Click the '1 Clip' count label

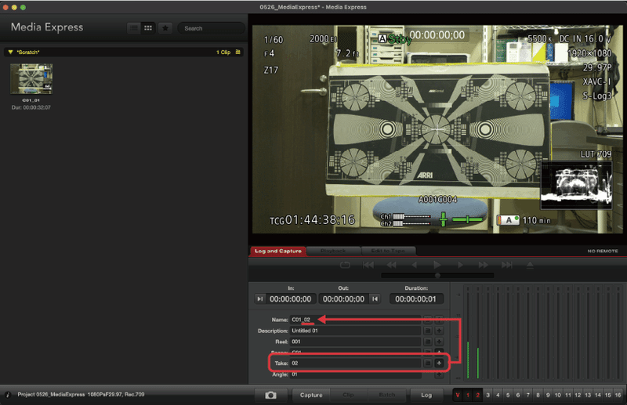(x=223, y=52)
